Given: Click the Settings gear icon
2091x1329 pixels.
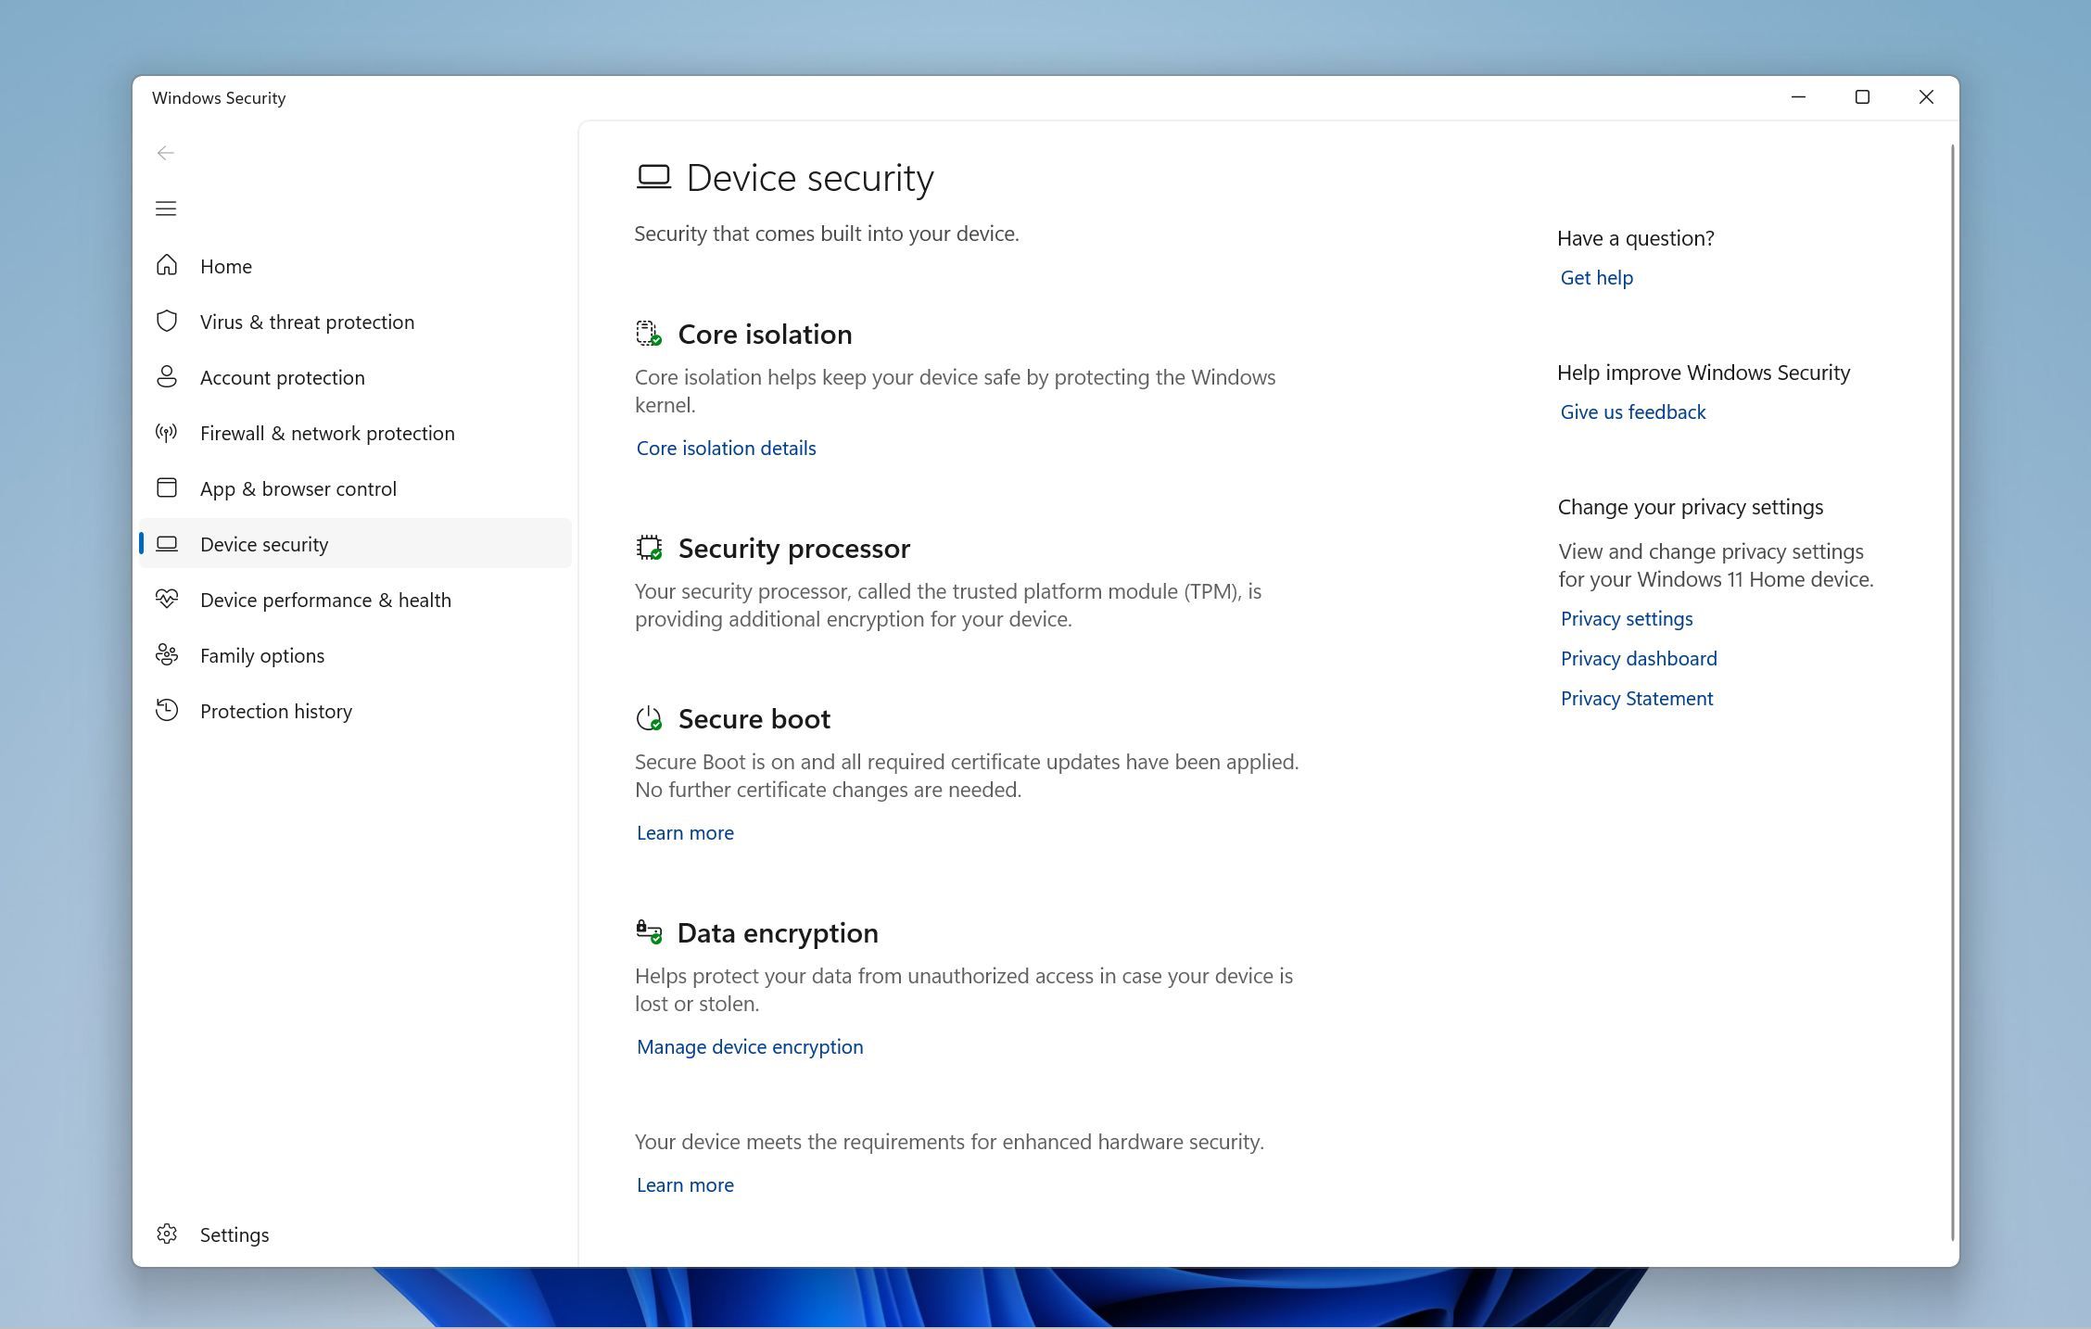Looking at the screenshot, I should tap(167, 1234).
